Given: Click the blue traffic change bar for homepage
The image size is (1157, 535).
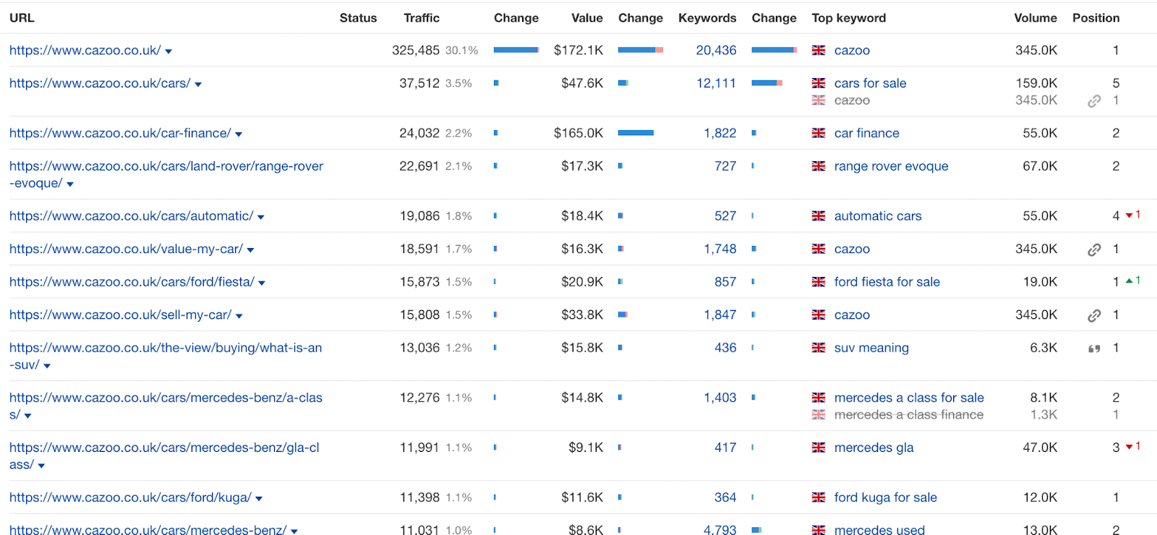Looking at the screenshot, I should 516,51.
